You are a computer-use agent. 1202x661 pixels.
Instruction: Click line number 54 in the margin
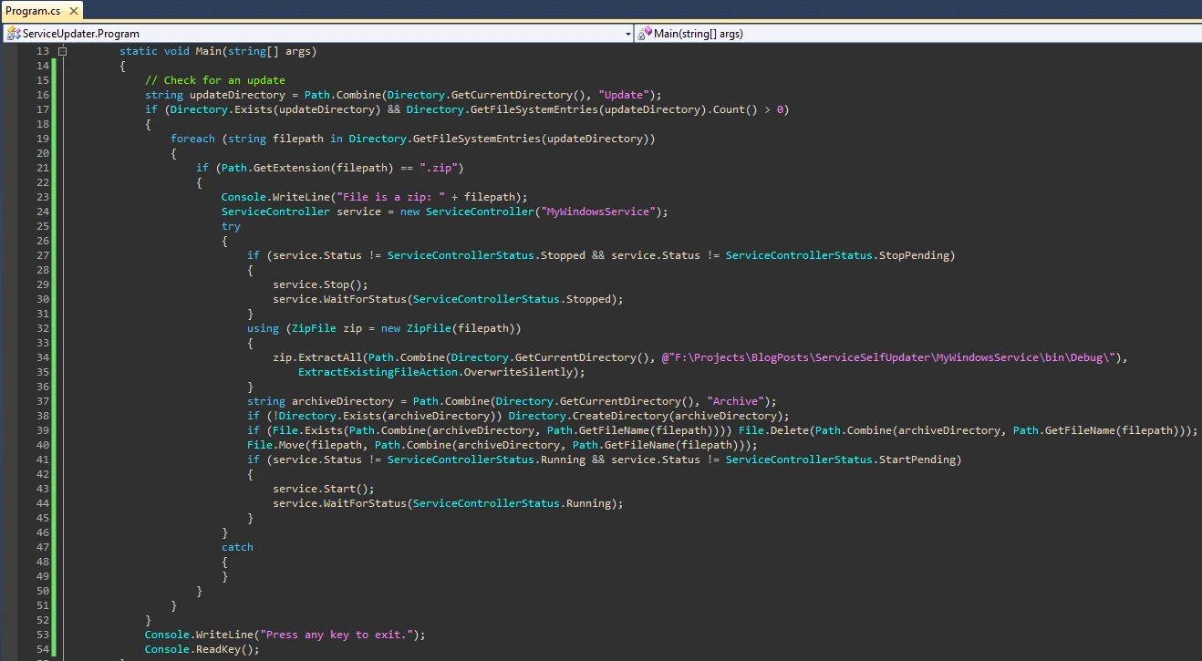(43, 649)
